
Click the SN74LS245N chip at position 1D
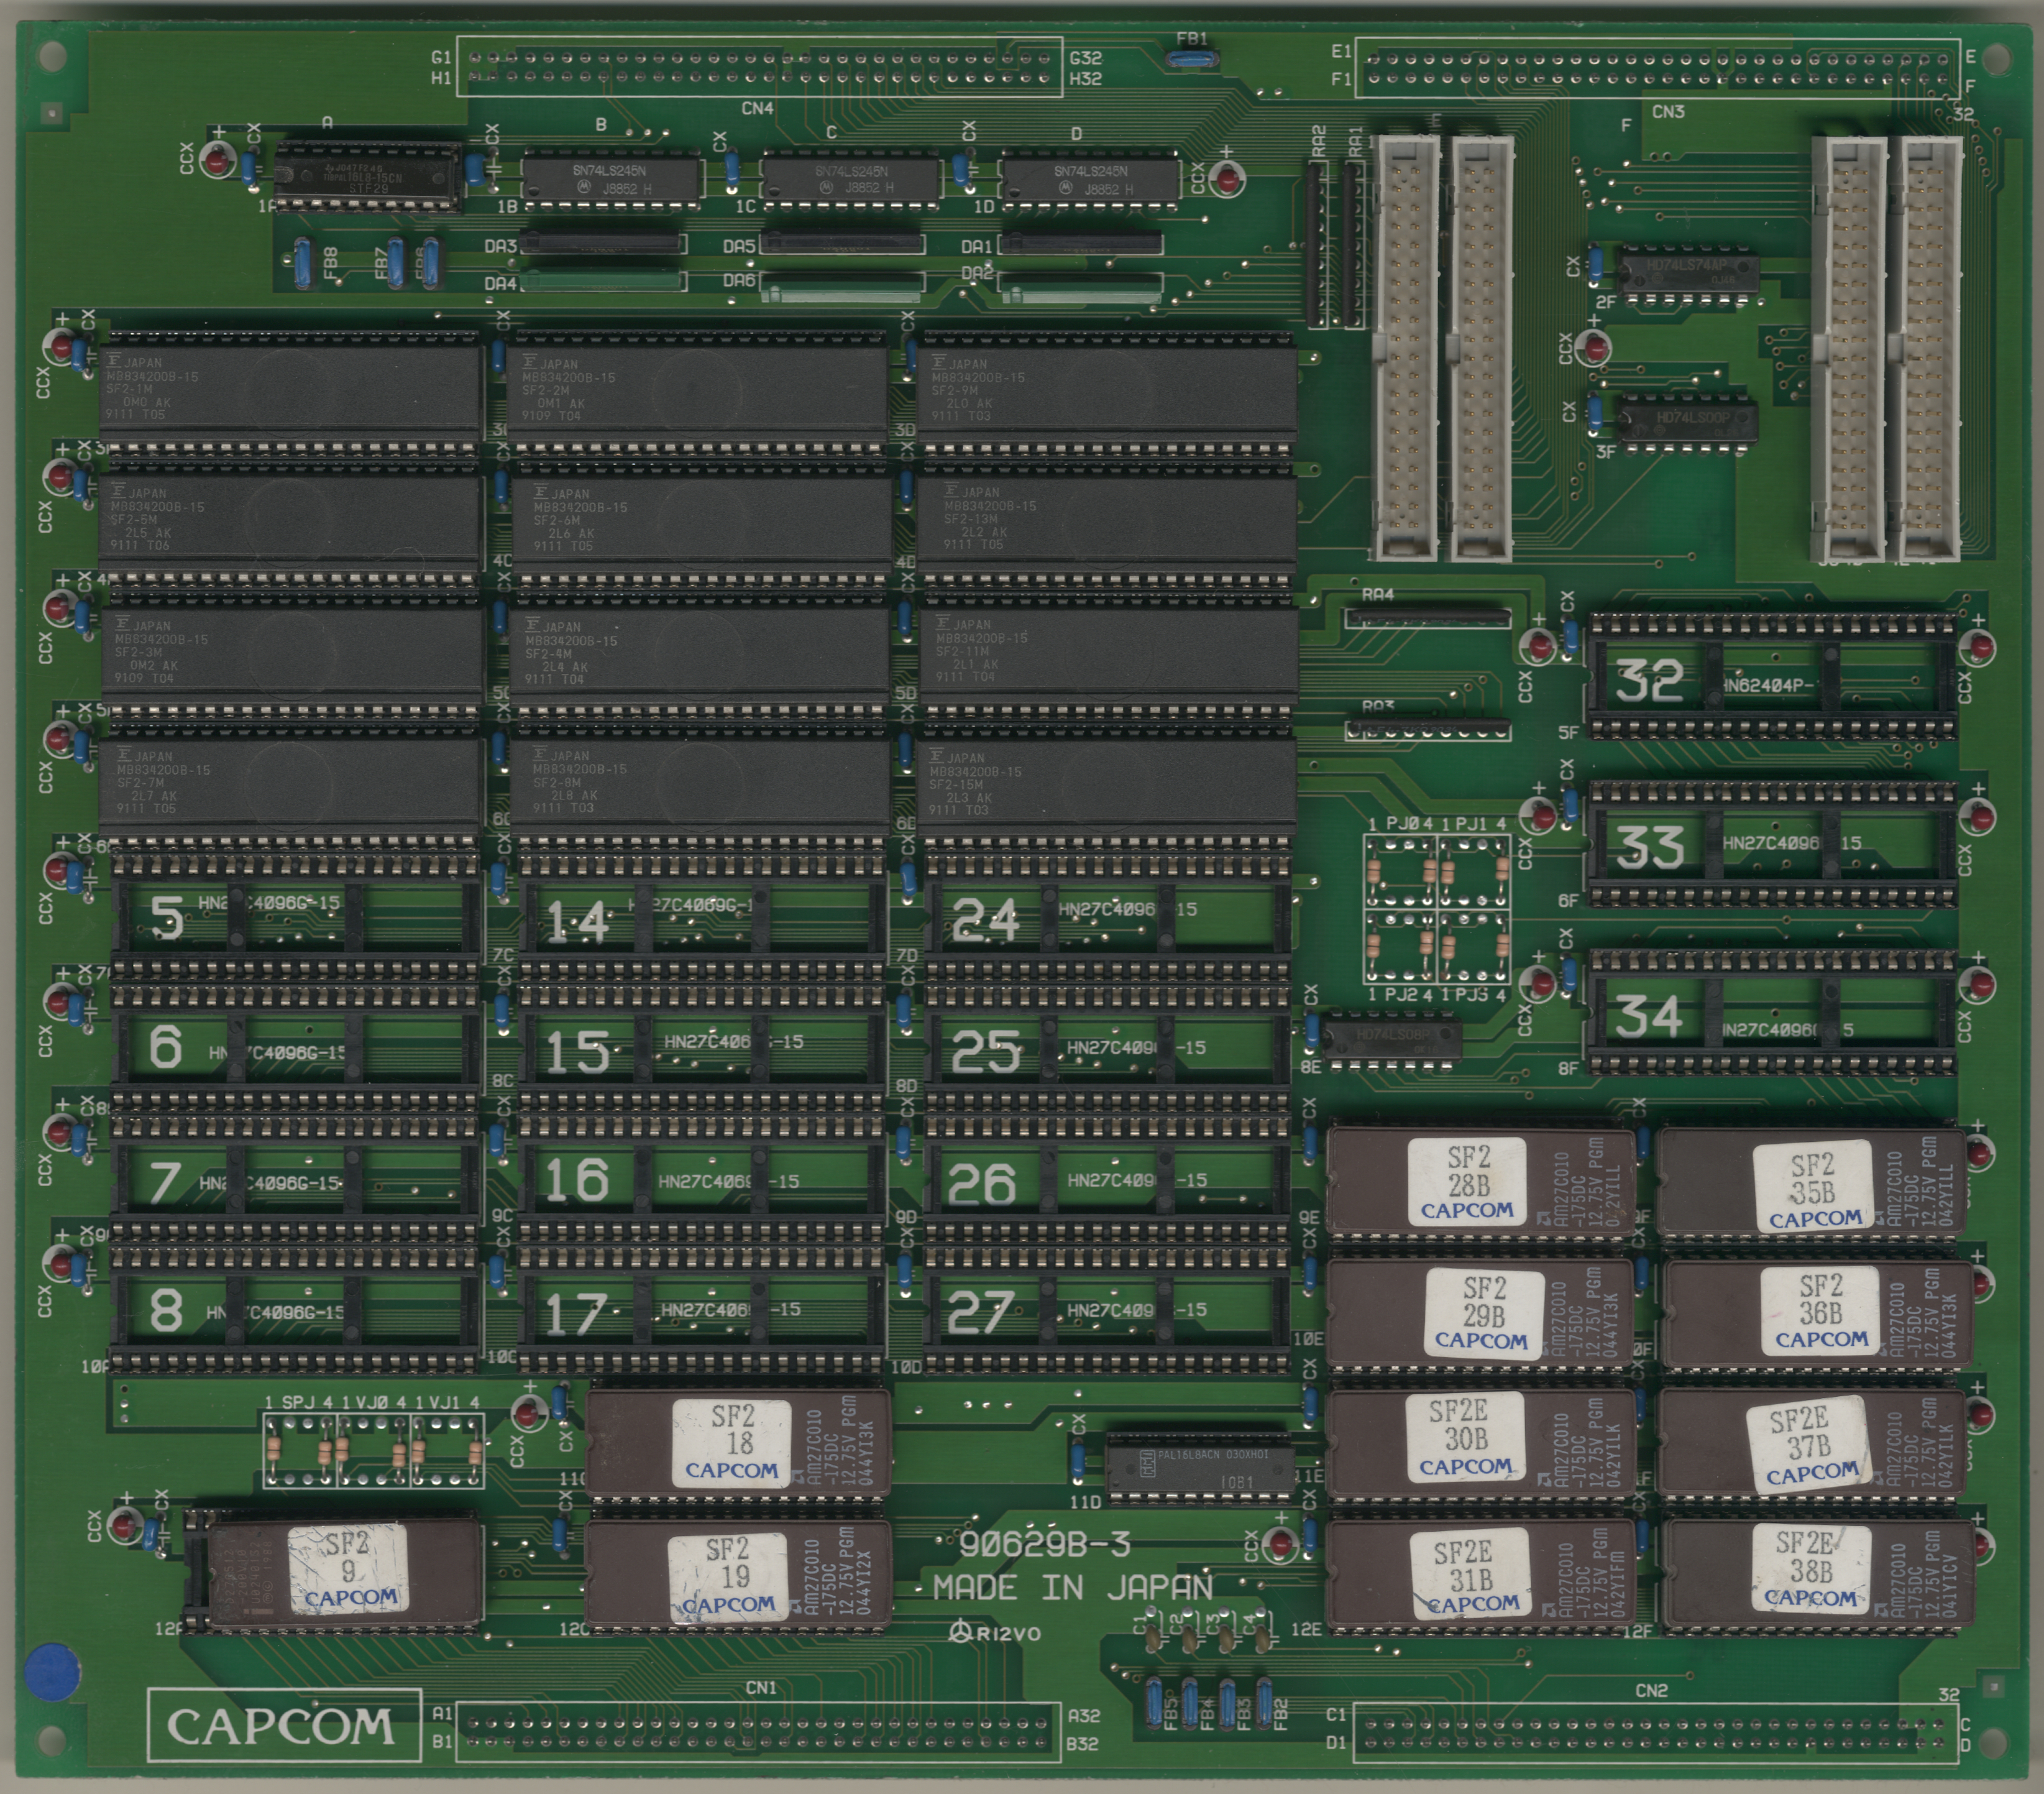coord(1089,180)
